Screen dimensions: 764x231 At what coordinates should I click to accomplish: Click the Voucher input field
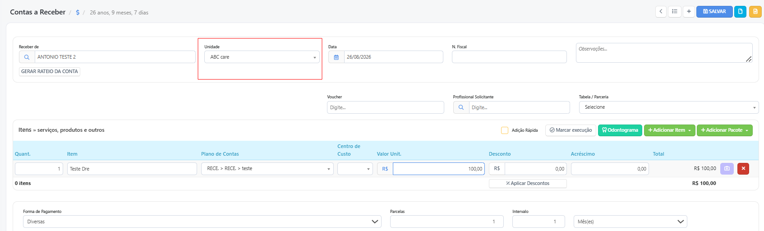click(386, 107)
